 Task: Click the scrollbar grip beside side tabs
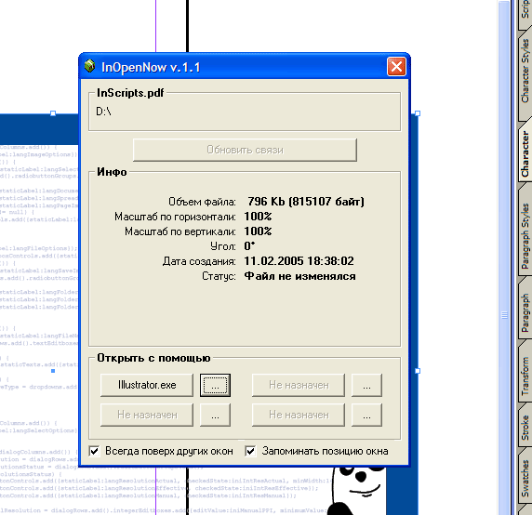click(504, 315)
